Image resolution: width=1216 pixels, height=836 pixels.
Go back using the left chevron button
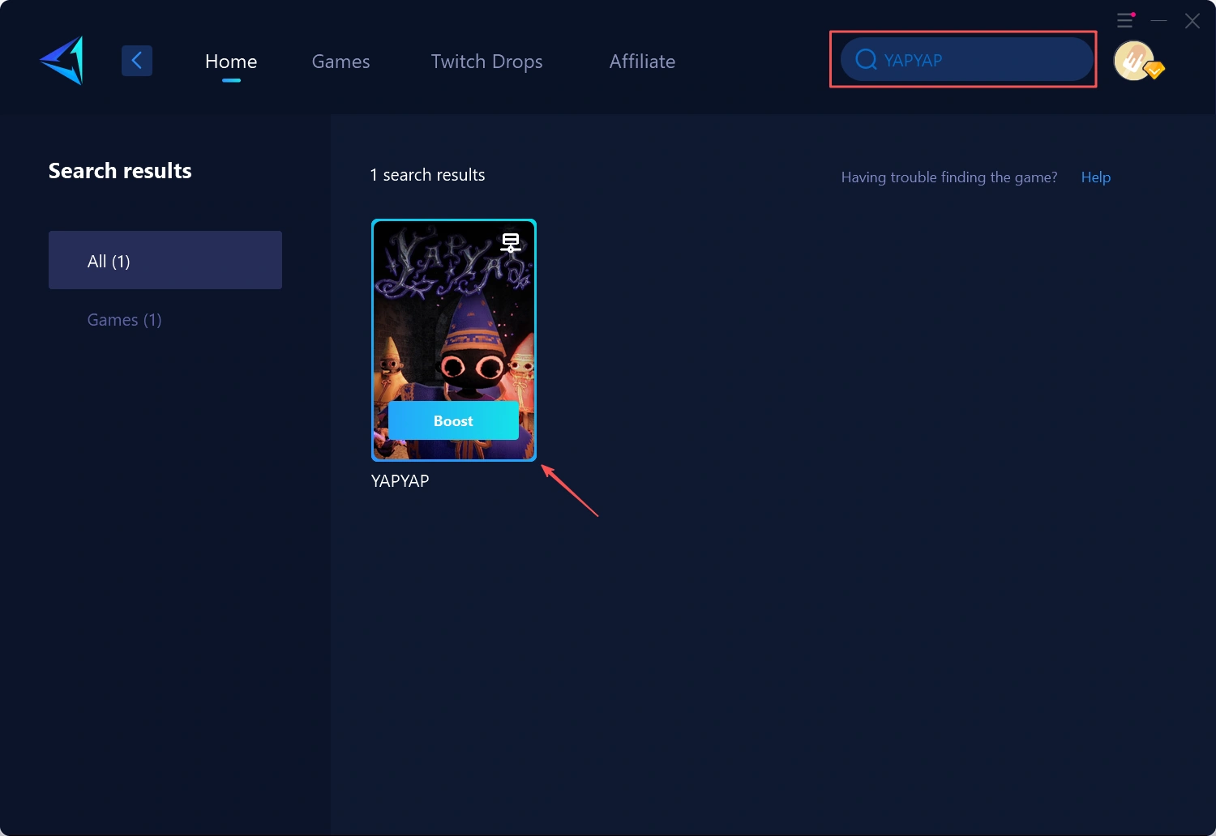137,61
